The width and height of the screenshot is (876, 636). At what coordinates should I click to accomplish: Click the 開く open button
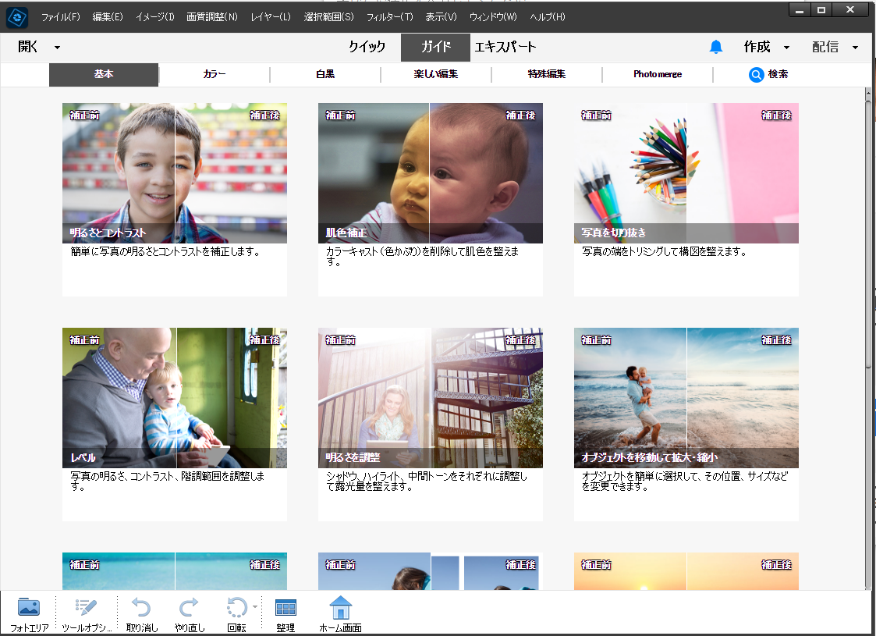tap(28, 47)
